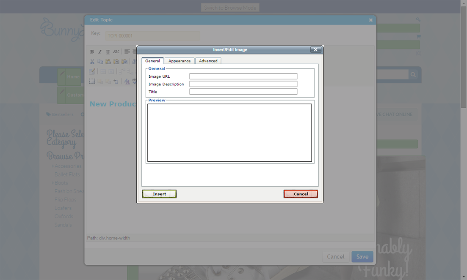Click move layer forward icon
The image size is (467, 280).
tap(100, 82)
